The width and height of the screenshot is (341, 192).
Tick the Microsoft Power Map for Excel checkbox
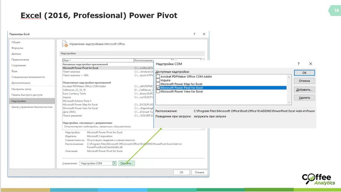158,84
